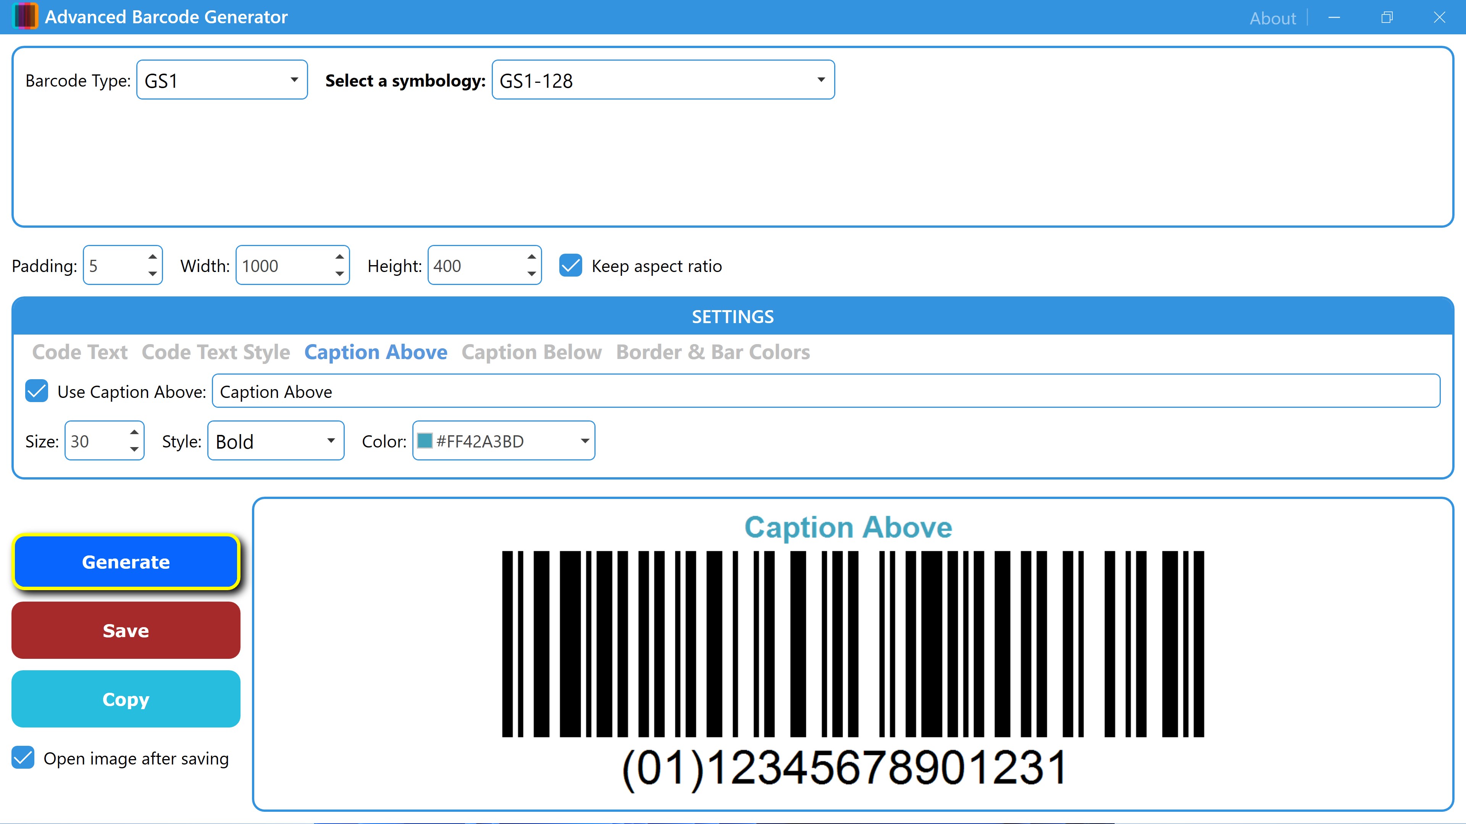Viewport: 1466px width, 824px height.
Task: Increase Height with the up spinner arrow
Action: click(x=531, y=257)
